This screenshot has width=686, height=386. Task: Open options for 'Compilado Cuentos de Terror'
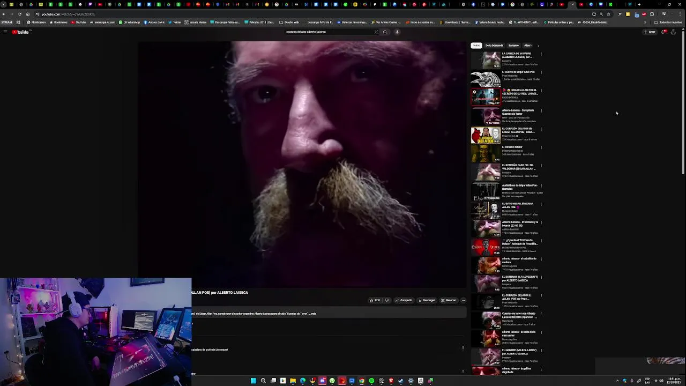click(541, 111)
